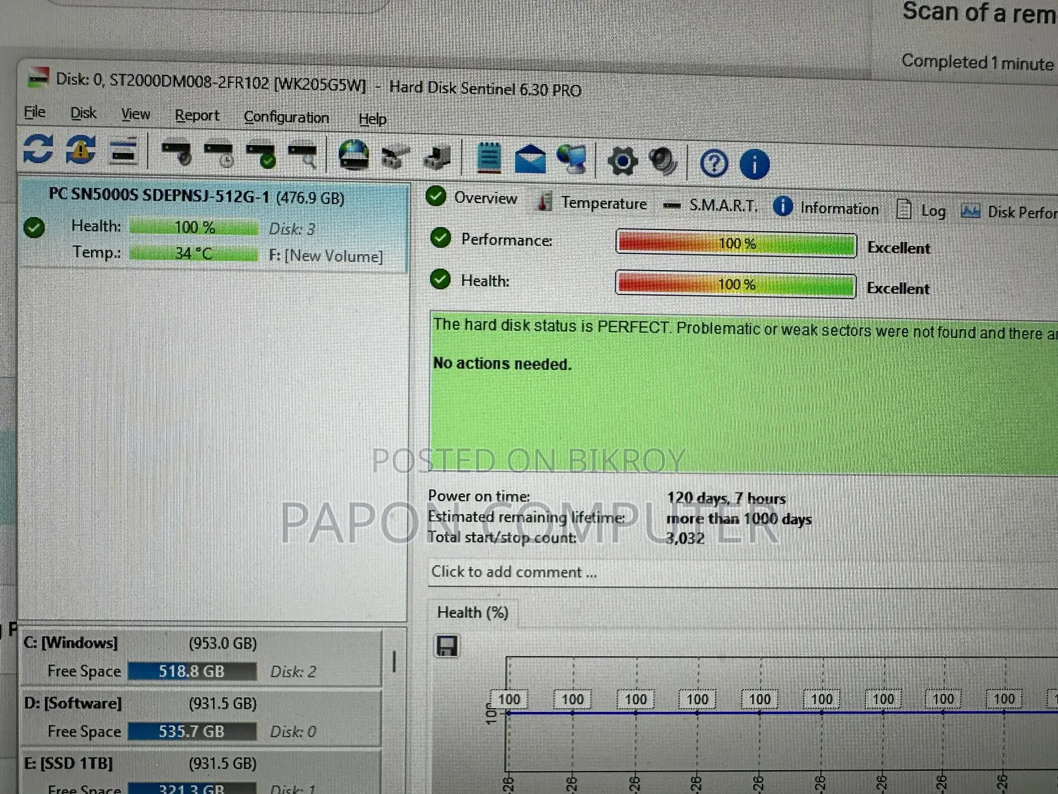1058x794 pixels.
Task: Click the Health 100 % gradient bar in overview
Action: pos(736,285)
